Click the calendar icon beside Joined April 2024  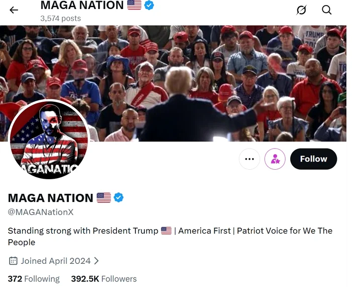pyautogui.click(x=13, y=261)
